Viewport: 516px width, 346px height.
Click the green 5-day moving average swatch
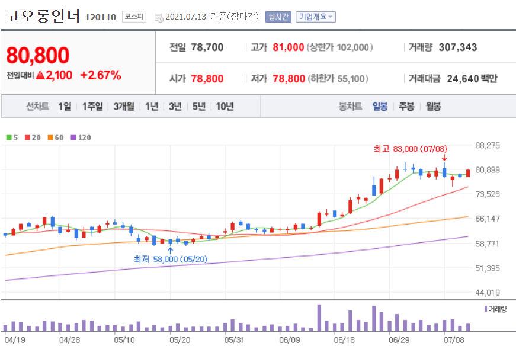9,137
